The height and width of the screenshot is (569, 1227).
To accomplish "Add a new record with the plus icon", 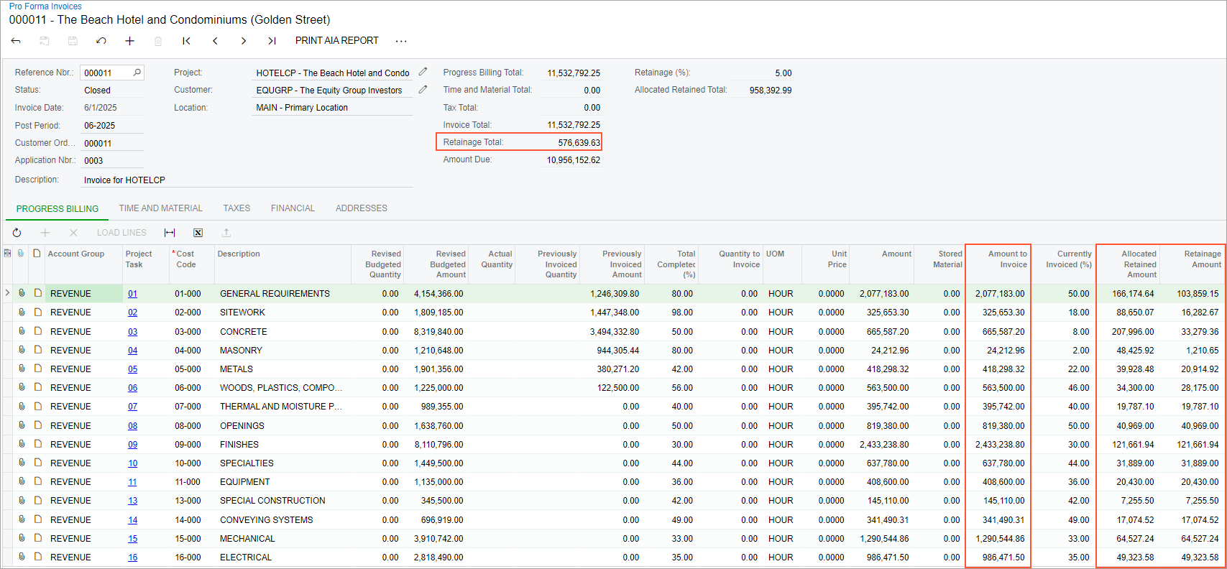I will pos(129,41).
